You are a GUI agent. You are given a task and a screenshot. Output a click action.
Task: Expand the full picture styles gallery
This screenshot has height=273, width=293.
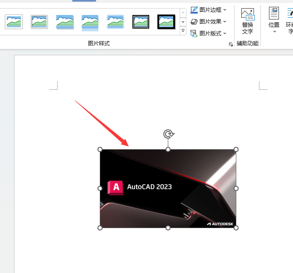(x=183, y=30)
